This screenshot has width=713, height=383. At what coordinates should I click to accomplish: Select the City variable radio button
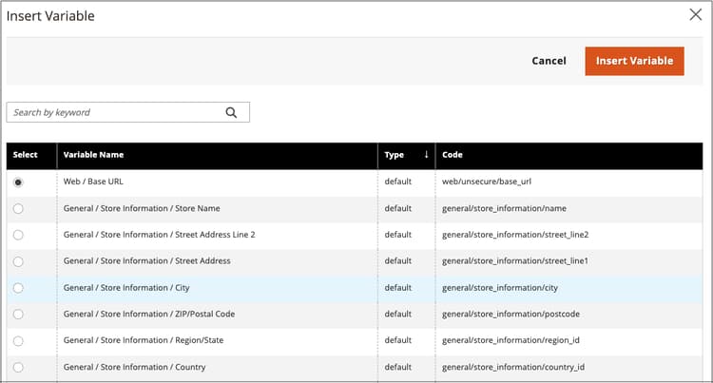[18, 288]
